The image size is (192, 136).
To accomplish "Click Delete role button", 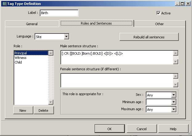I will 43,111.
